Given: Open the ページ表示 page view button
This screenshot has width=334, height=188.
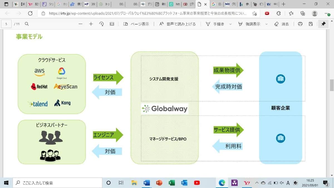Looking at the screenshot, I should [136, 24].
